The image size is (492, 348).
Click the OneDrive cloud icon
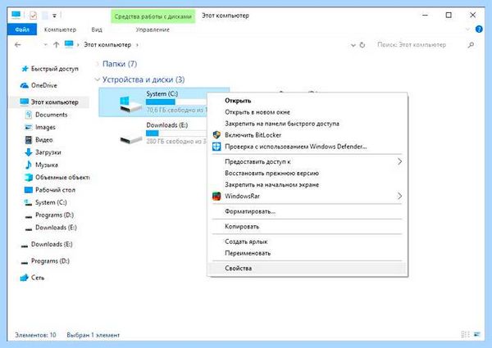click(x=25, y=85)
